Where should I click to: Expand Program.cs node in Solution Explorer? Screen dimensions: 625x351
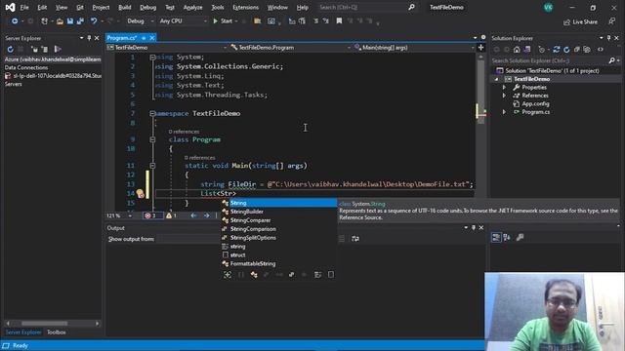coord(504,112)
